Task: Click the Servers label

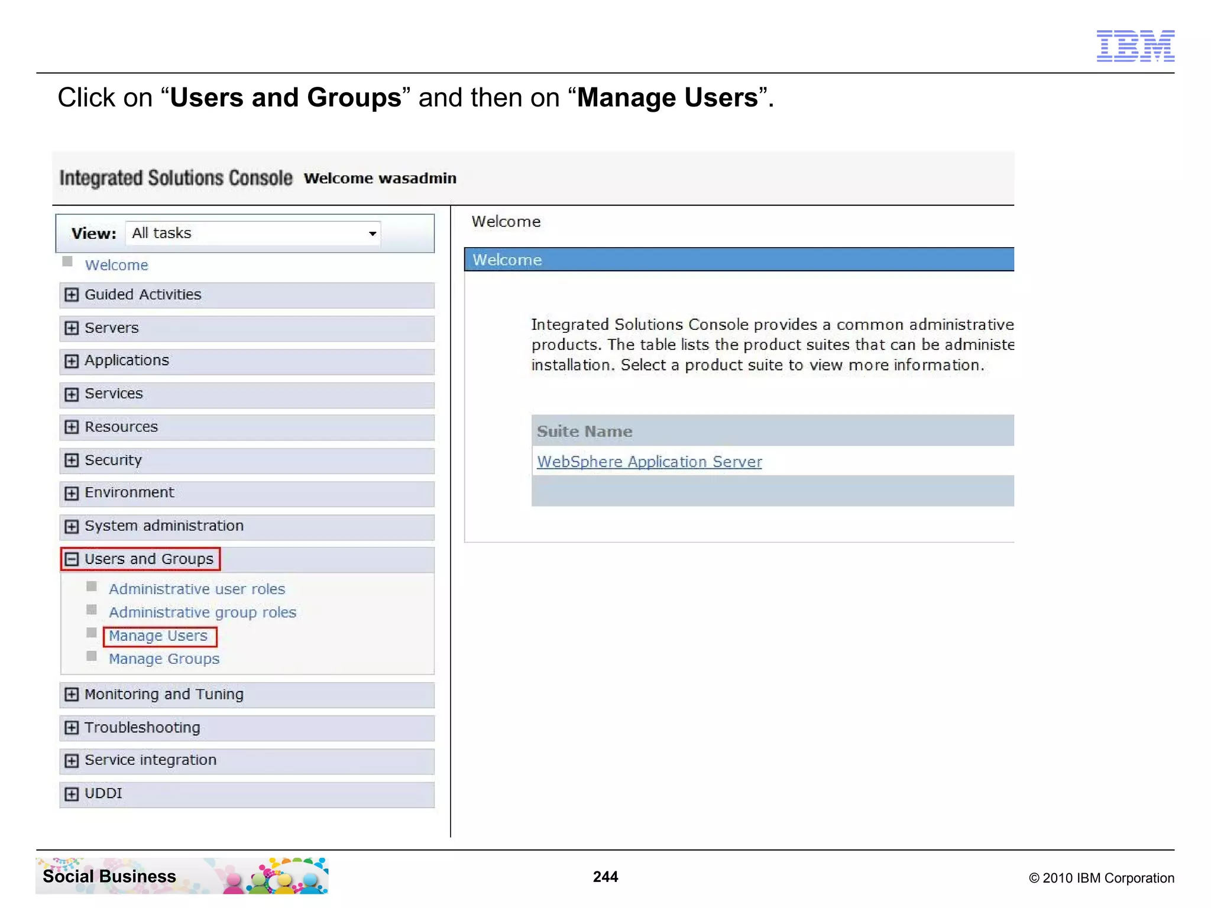Action: [111, 327]
